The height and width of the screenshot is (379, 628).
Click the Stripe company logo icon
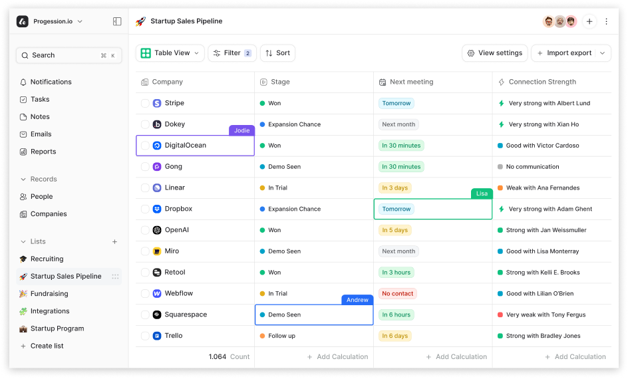[157, 103]
